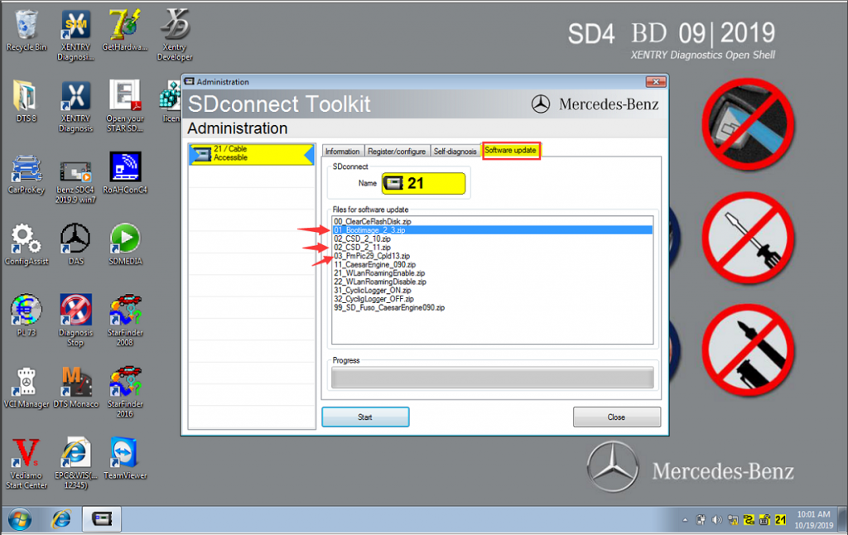Select the 21 / Cable Accessible device entry

252,154
